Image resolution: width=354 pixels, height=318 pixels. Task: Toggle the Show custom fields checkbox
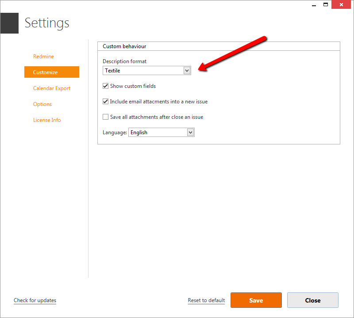pos(106,86)
